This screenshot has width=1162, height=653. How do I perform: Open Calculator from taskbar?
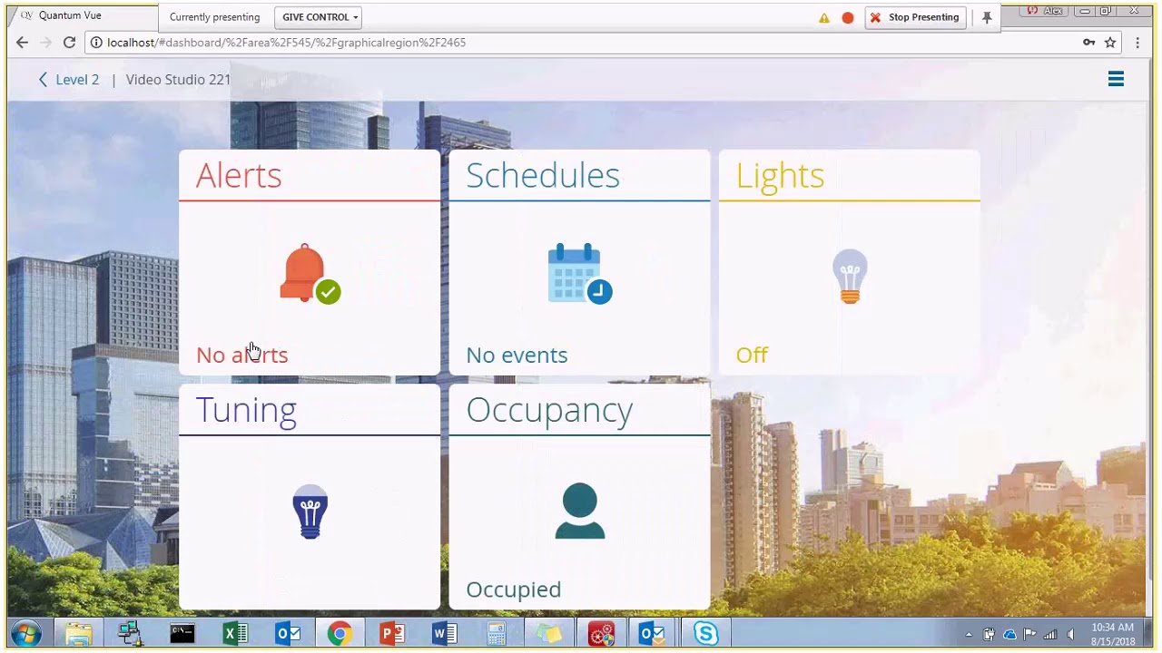(497, 633)
